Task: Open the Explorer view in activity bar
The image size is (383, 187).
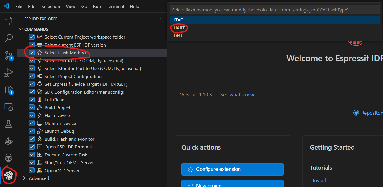Action: click(9, 21)
